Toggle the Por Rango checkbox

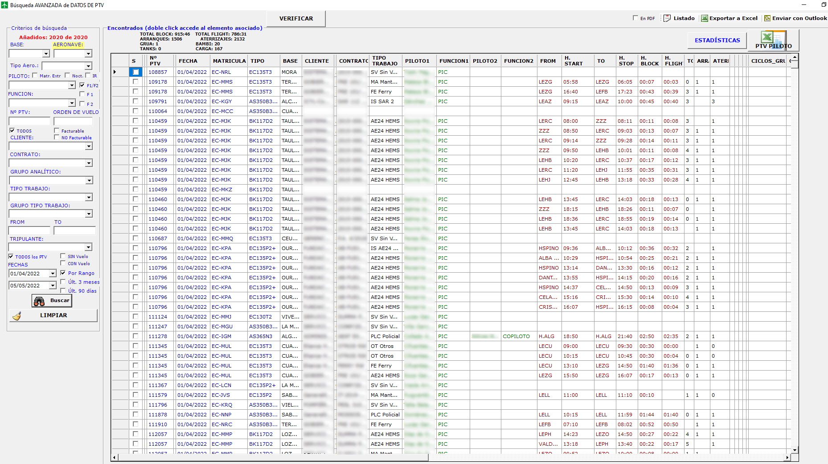[x=63, y=273]
